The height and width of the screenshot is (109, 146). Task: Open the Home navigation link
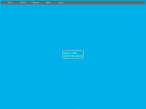point(10,3)
